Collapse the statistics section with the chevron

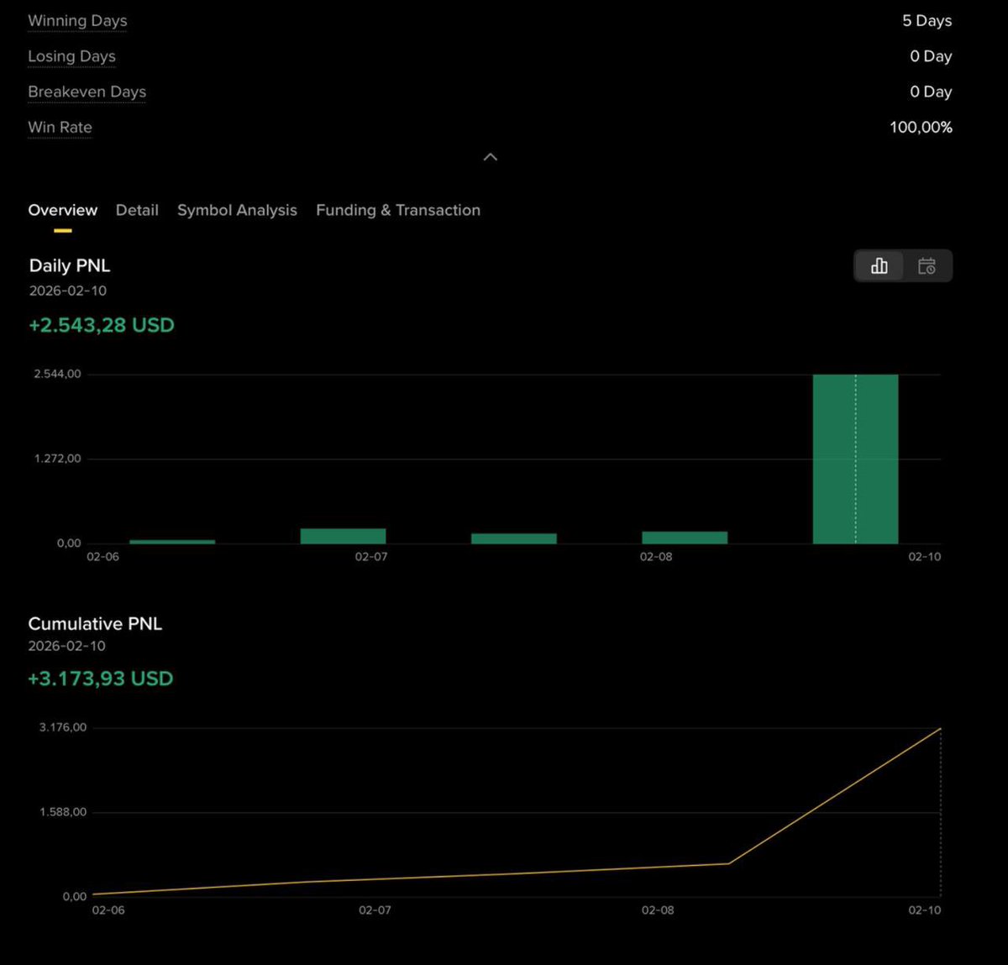point(490,157)
